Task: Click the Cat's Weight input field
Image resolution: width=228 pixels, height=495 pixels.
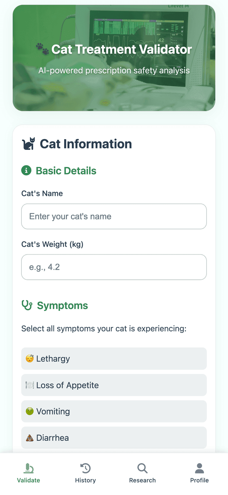Action: (x=114, y=267)
